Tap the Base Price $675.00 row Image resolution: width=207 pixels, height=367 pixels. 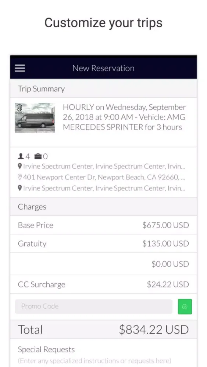[103, 225]
